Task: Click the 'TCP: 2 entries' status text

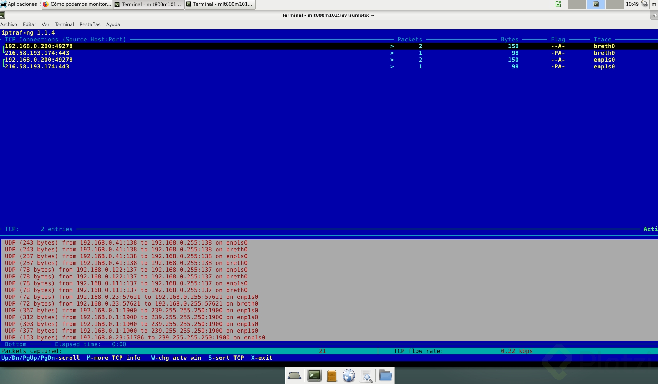Action: coord(39,229)
